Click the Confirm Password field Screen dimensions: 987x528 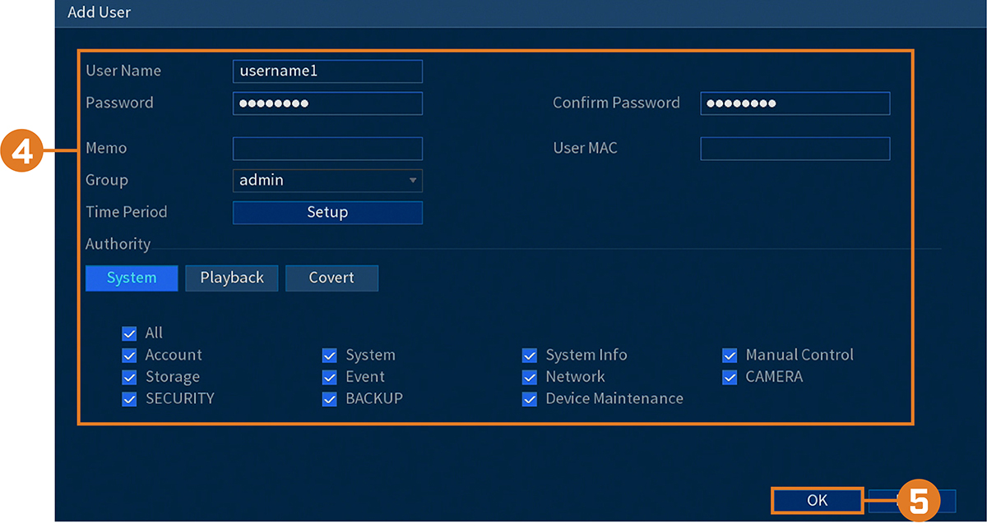[x=795, y=103]
